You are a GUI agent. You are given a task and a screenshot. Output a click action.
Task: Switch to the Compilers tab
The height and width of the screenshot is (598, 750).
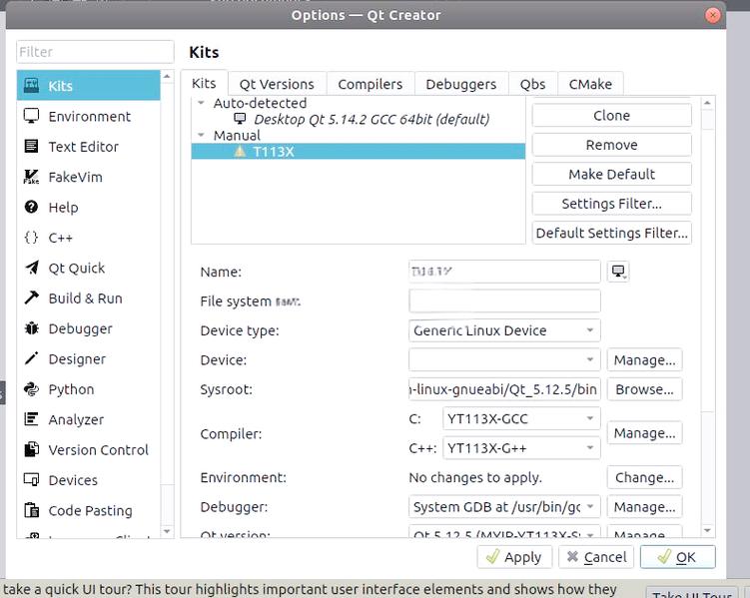pos(371,84)
